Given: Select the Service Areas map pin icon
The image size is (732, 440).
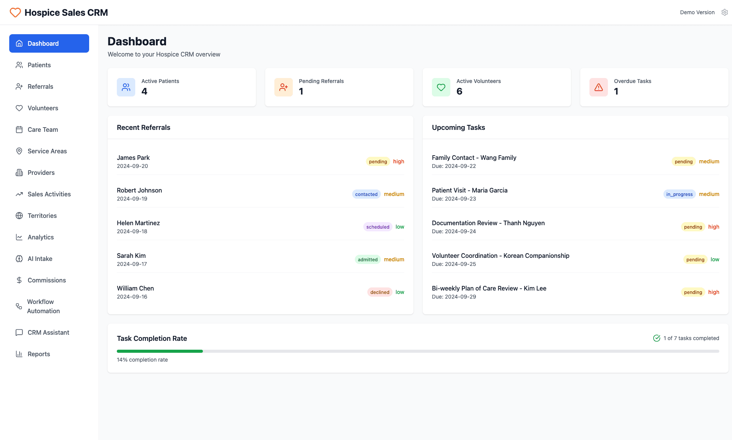Looking at the screenshot, I should click(x=19, y=151).
